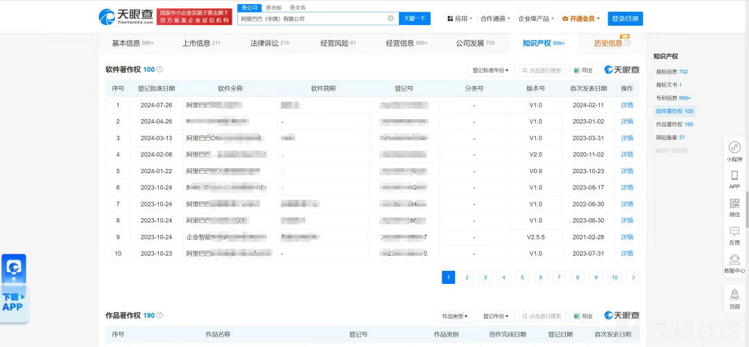Go to page 5 of software copyrights
This screenshot has width=749, height=347.
coord(522,277)
